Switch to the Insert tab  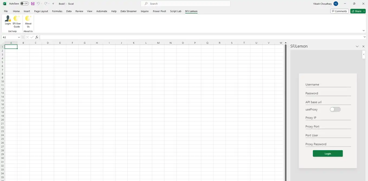(27, 11)
